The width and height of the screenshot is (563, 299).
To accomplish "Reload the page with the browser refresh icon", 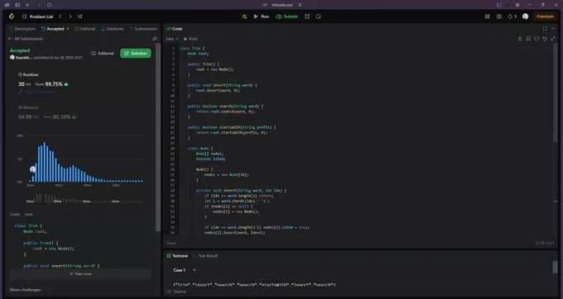I will point(49,5).
